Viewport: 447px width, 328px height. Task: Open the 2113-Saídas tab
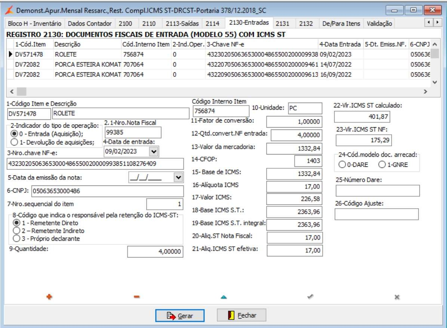[x=182, y=24]
